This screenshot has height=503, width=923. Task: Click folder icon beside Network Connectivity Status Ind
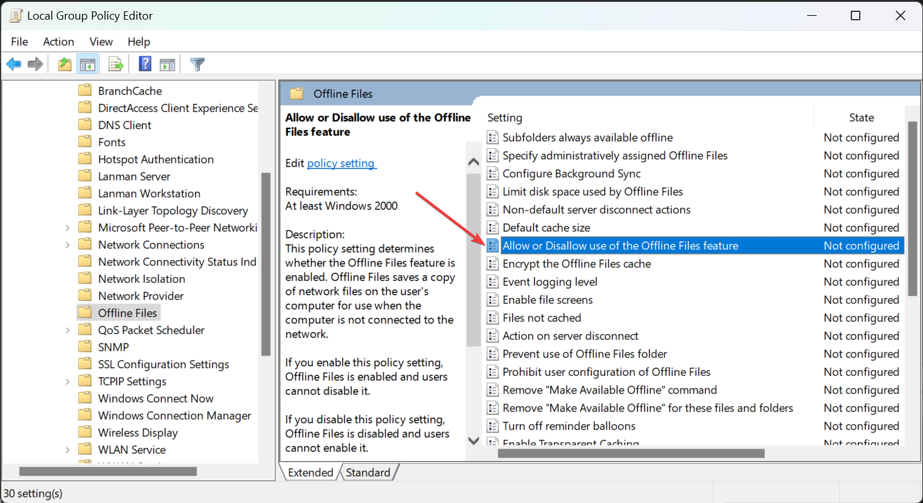coord(85,261)
